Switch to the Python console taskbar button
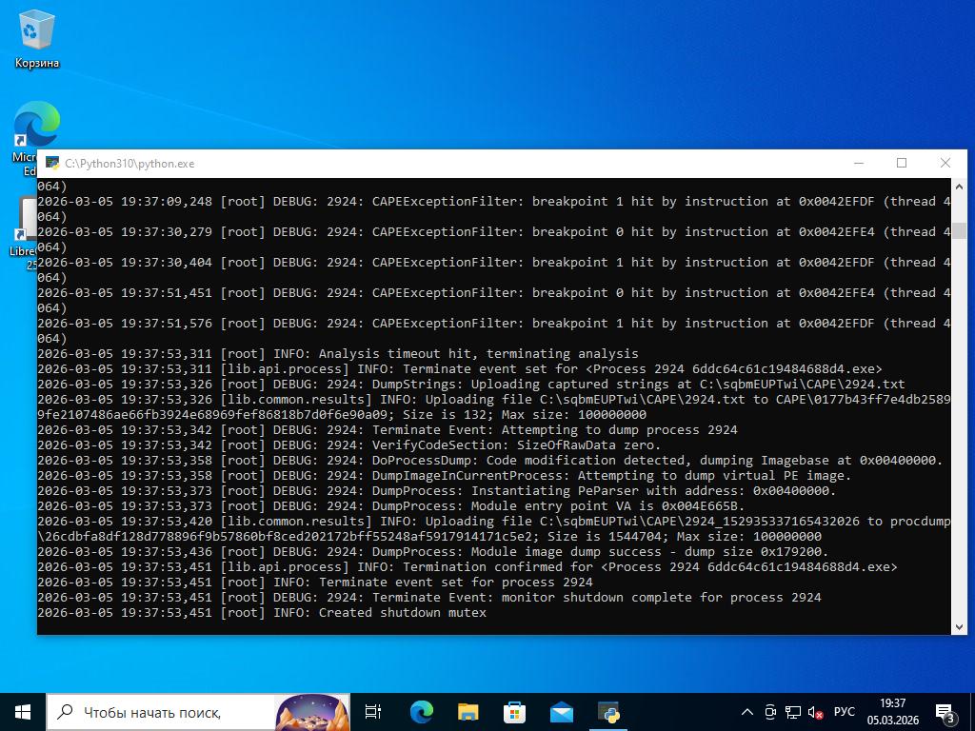Viewport: 975px width, 731px height. point(608,711)
